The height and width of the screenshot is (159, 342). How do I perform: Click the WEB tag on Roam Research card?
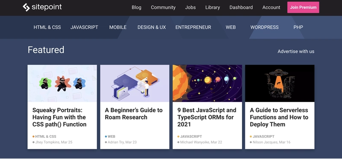point(112,136)
